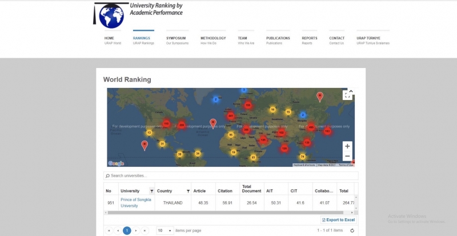Go to first page of results
The width and height of the screenshot is (457, 236).
click(x=109, y=230)
